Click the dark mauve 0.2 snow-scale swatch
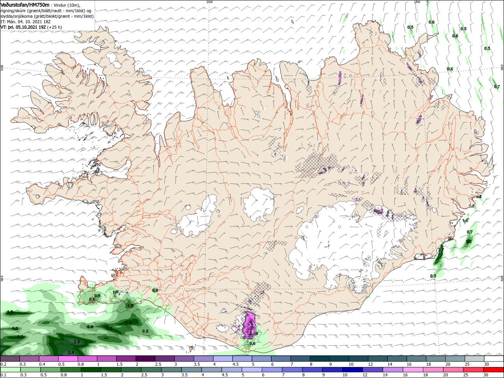Viewport: 504px width, 378px height. tap(10, 359)
